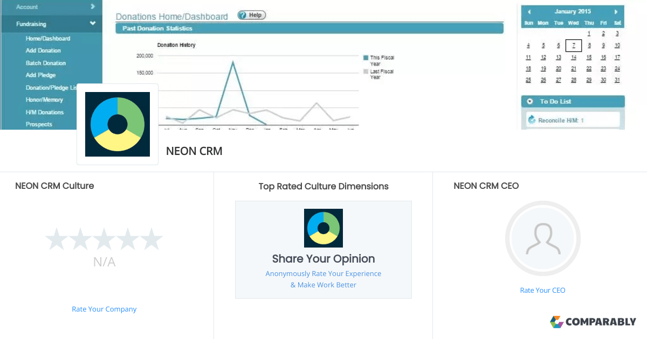Click the Reconcile H/M refresh icon
This screenshot has width=647, height=339.
532,120
